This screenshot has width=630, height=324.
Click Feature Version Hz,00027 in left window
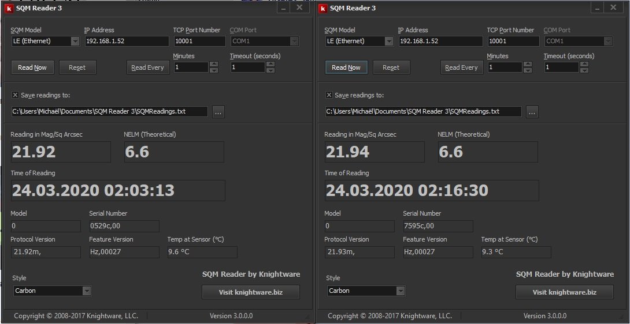124,252
